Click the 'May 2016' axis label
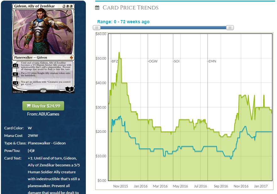277x194 pixels. (x=180, y=186)
